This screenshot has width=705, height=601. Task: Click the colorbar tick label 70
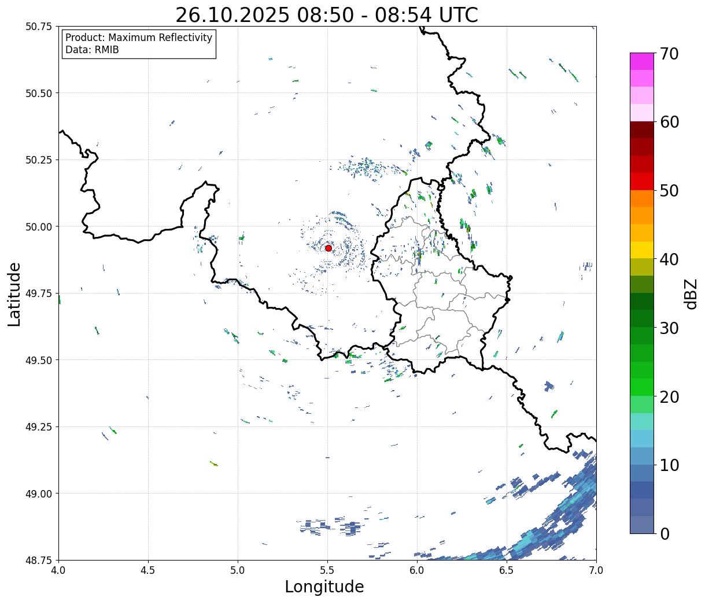tap(669, 54)
